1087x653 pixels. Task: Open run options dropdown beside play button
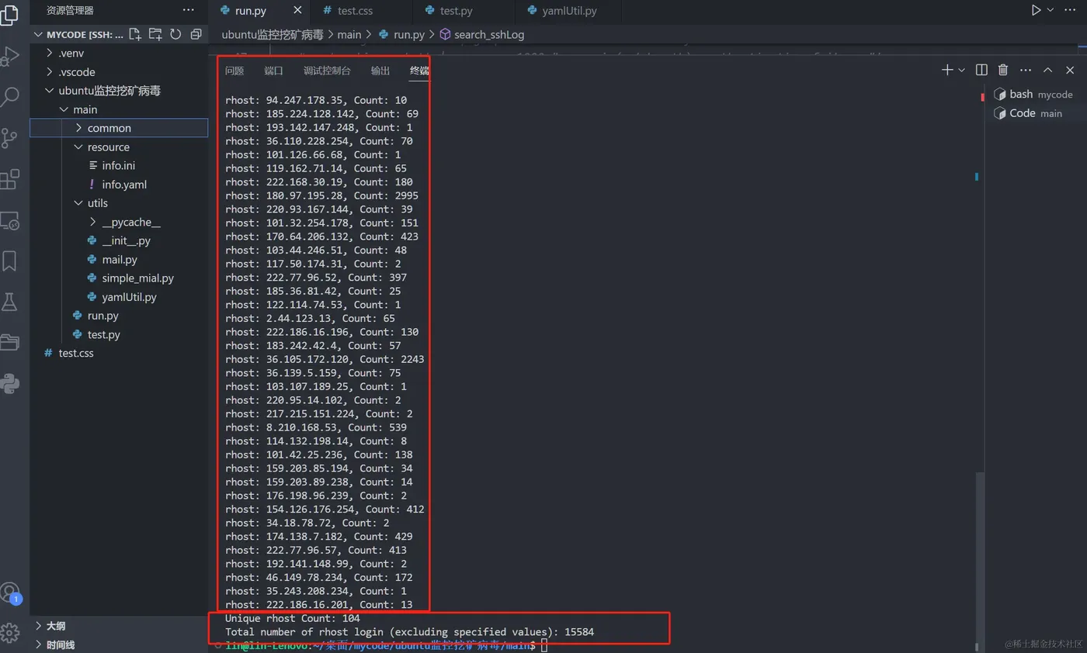click(1051, 10)
